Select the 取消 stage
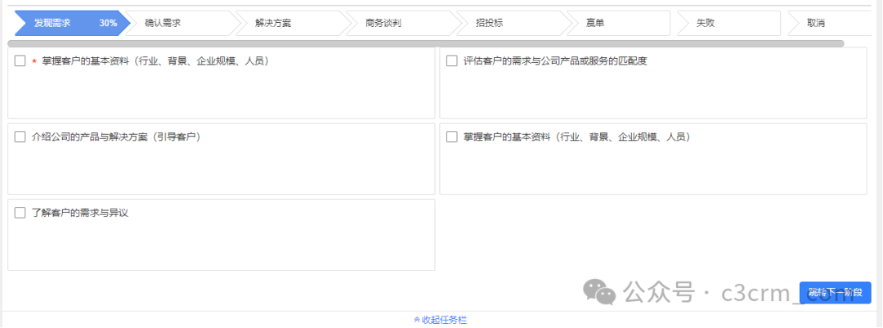Screen dimensions: 883x328 click(829, 23)
